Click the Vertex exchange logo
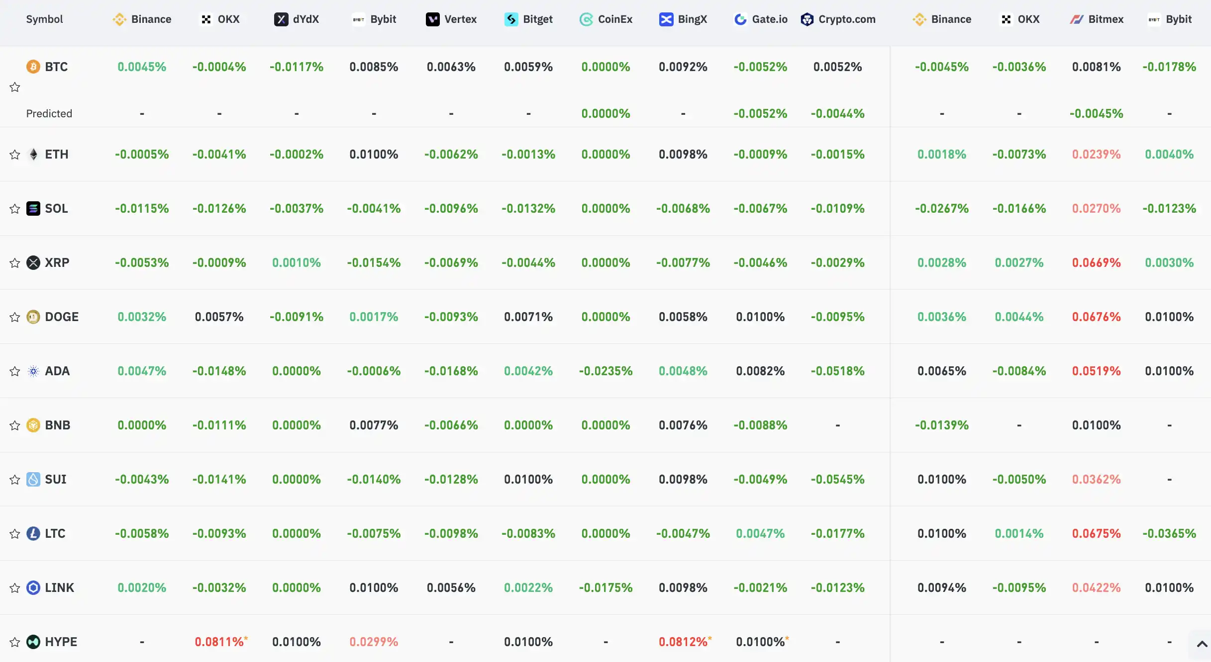Viewport: 1211px width, 662px height. (x=432, y=19)
